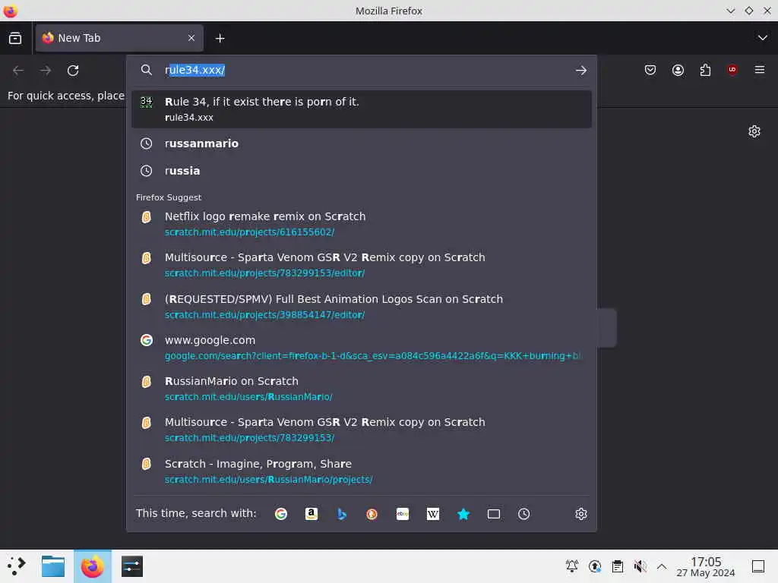Image resolution: width=778 pixels, height=583 pixels.
Task: Open Scratch - Imagine, Program, Share suggestion
Action: [361, 471]
